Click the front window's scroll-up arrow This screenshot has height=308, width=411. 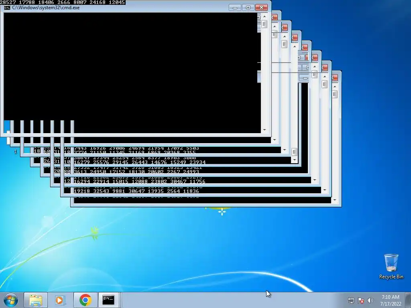(265, 16)
